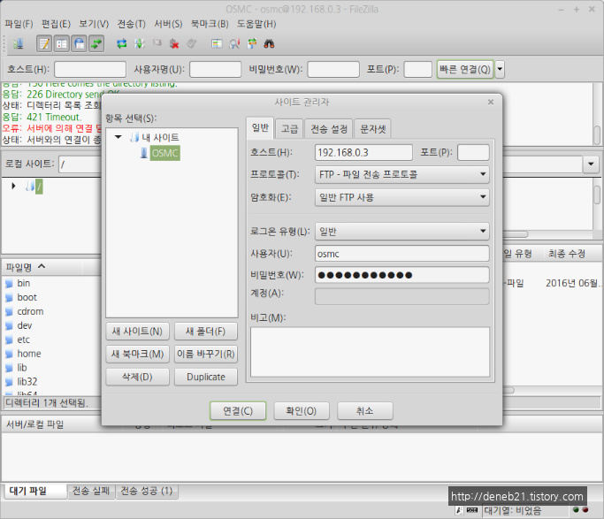Click the binoculars file search icon
Image resolution: width=604 pixels, height=519 pixels.
coord(270,43)
